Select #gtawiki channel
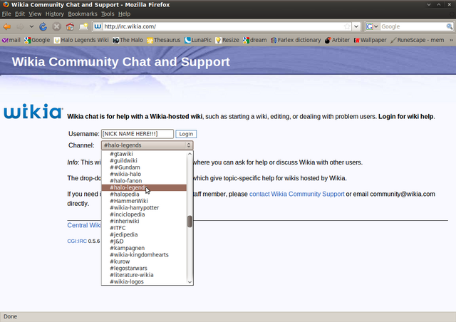 pyautogui.click(x=144, y=154)
